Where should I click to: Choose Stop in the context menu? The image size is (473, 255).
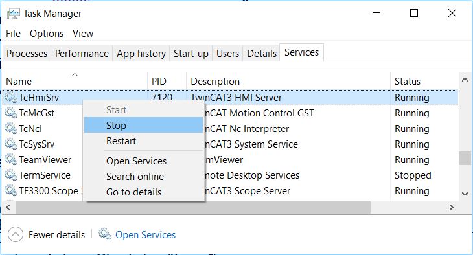pos(144,125)
